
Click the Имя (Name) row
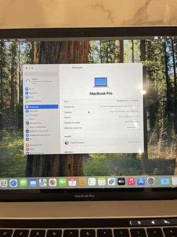pos(101,101)
